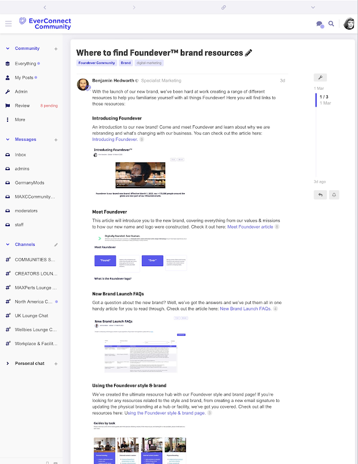Viewport: 358px width, 464px height.
Task: Open COMMUNITIES S... channel
Action: (x=31, y=259)
